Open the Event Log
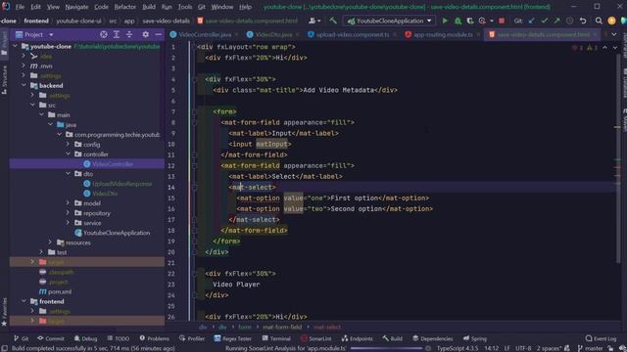Screen dimensions: 627x352 [601, 338]
